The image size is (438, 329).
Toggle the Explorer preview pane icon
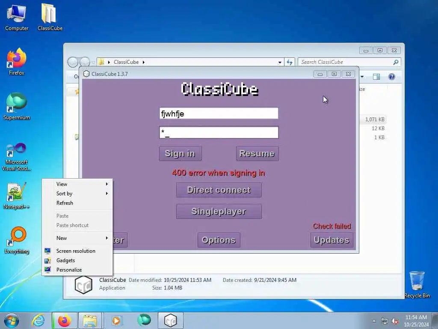(x=376, y=77)
